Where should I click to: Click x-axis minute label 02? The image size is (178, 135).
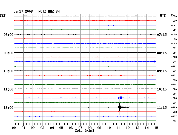(x=33, y=128)
